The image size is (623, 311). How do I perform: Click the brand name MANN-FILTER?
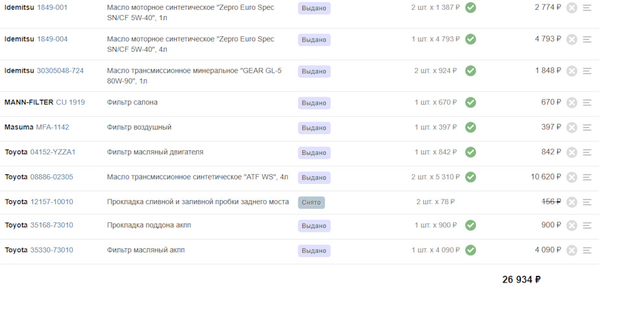(29, 102)
